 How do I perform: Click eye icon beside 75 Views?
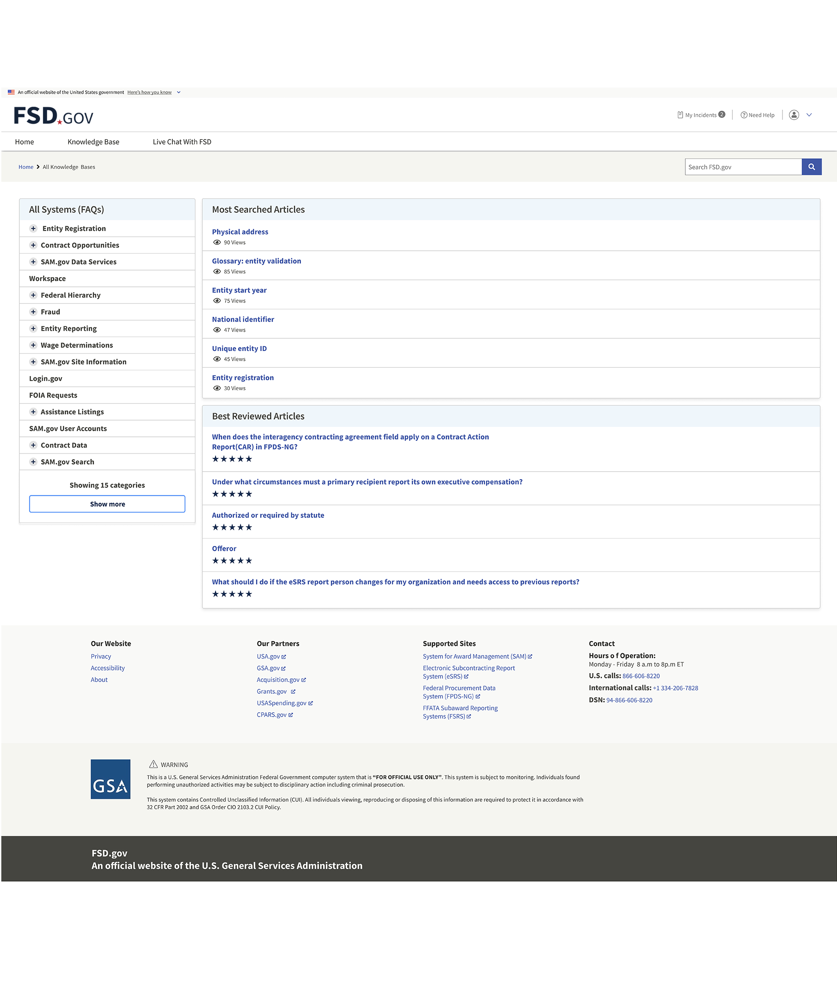(x=217, y=301)
